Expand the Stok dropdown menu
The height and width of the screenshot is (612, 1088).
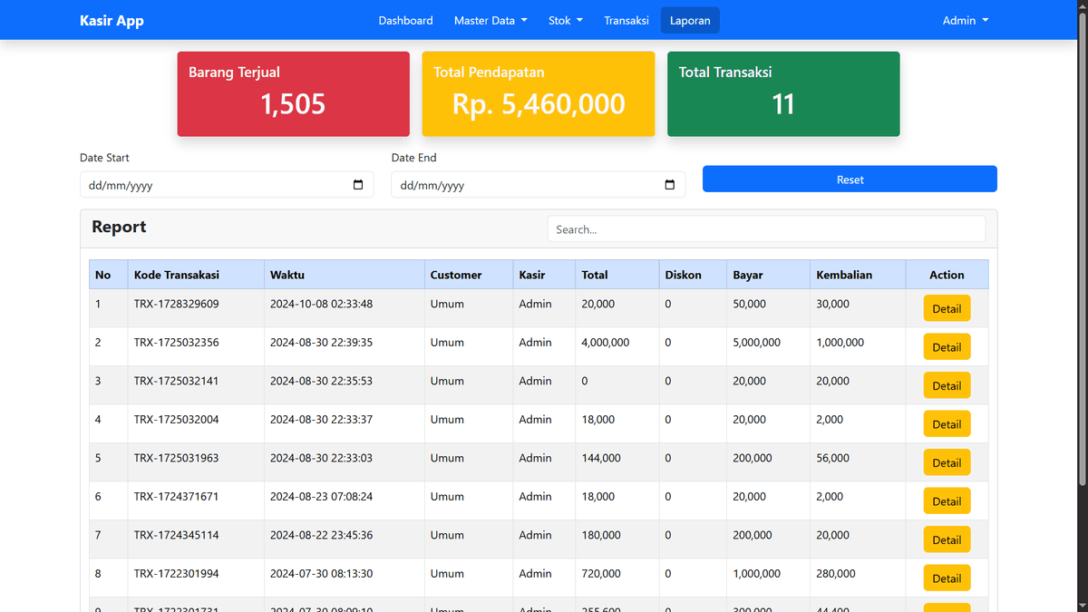tap(566, 20)
